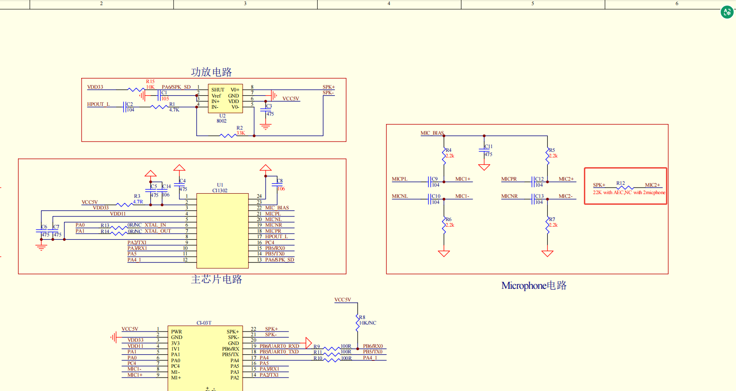Click the R8 10K/NC resistor symbol
Viewport: 736px width, 391px height.
point(358,323)
